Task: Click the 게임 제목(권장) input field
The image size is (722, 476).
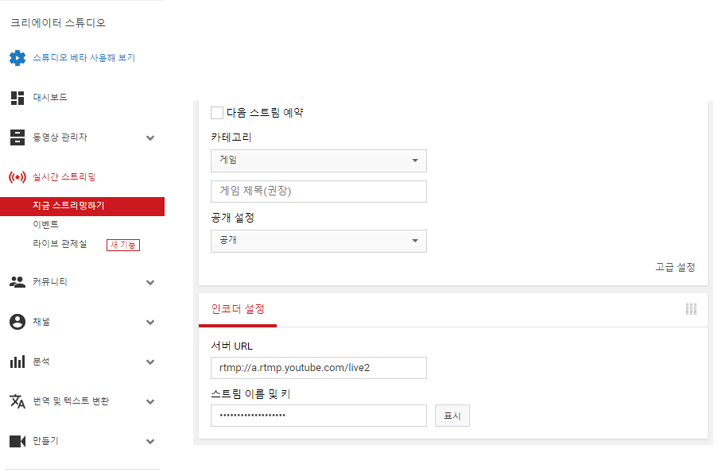Action: pyautogui.click(x=319, y=192)
